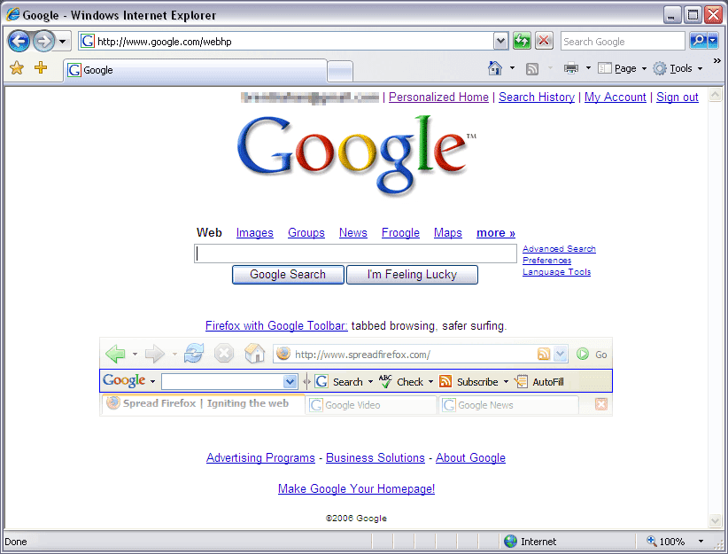Expand the zoom level dropdown arrow

click(701, 542)
